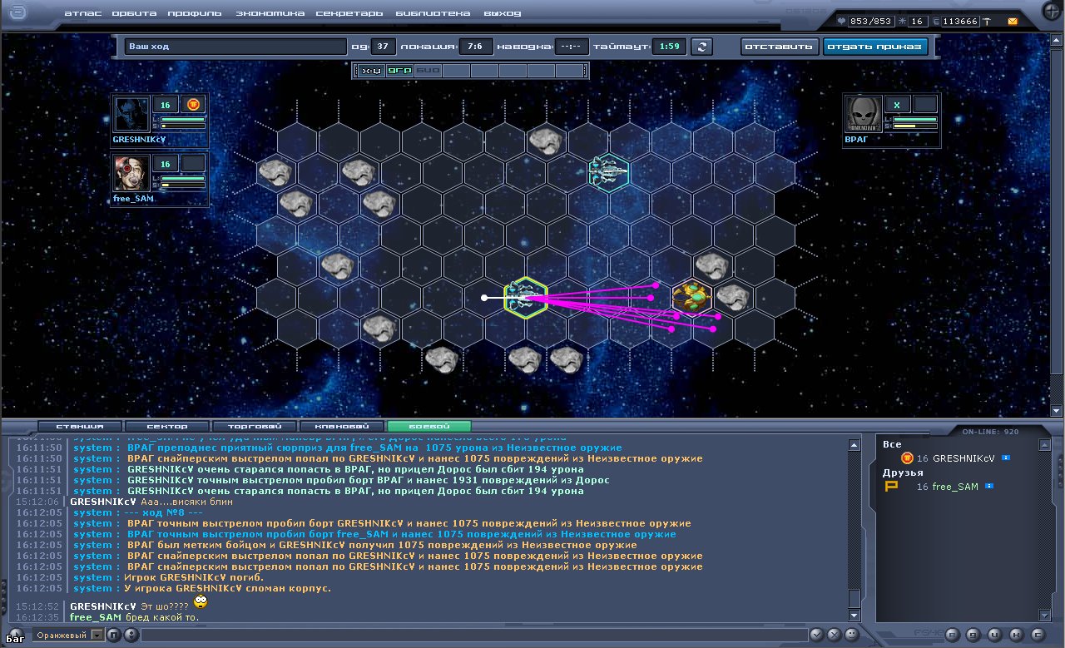Click the orange clan badge next to GRESHNIKcY
The height and width of the screenshot is (648, 1065).
point(193,104)
